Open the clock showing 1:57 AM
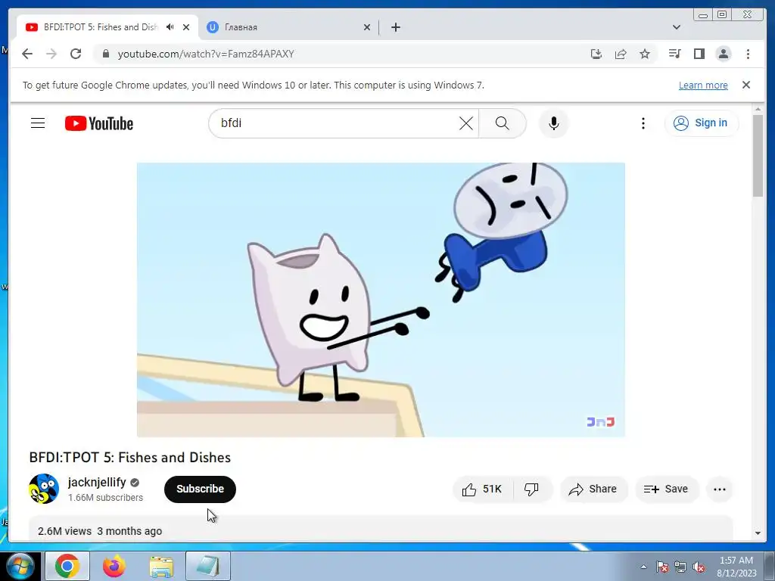 [x=736, y=567]
